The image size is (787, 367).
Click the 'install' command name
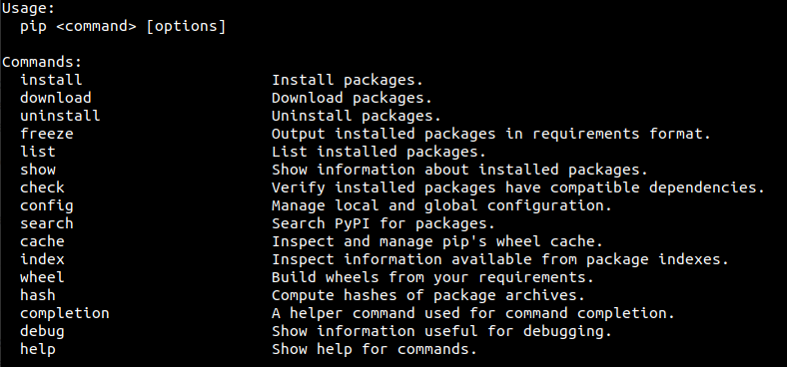pos(51,80)
